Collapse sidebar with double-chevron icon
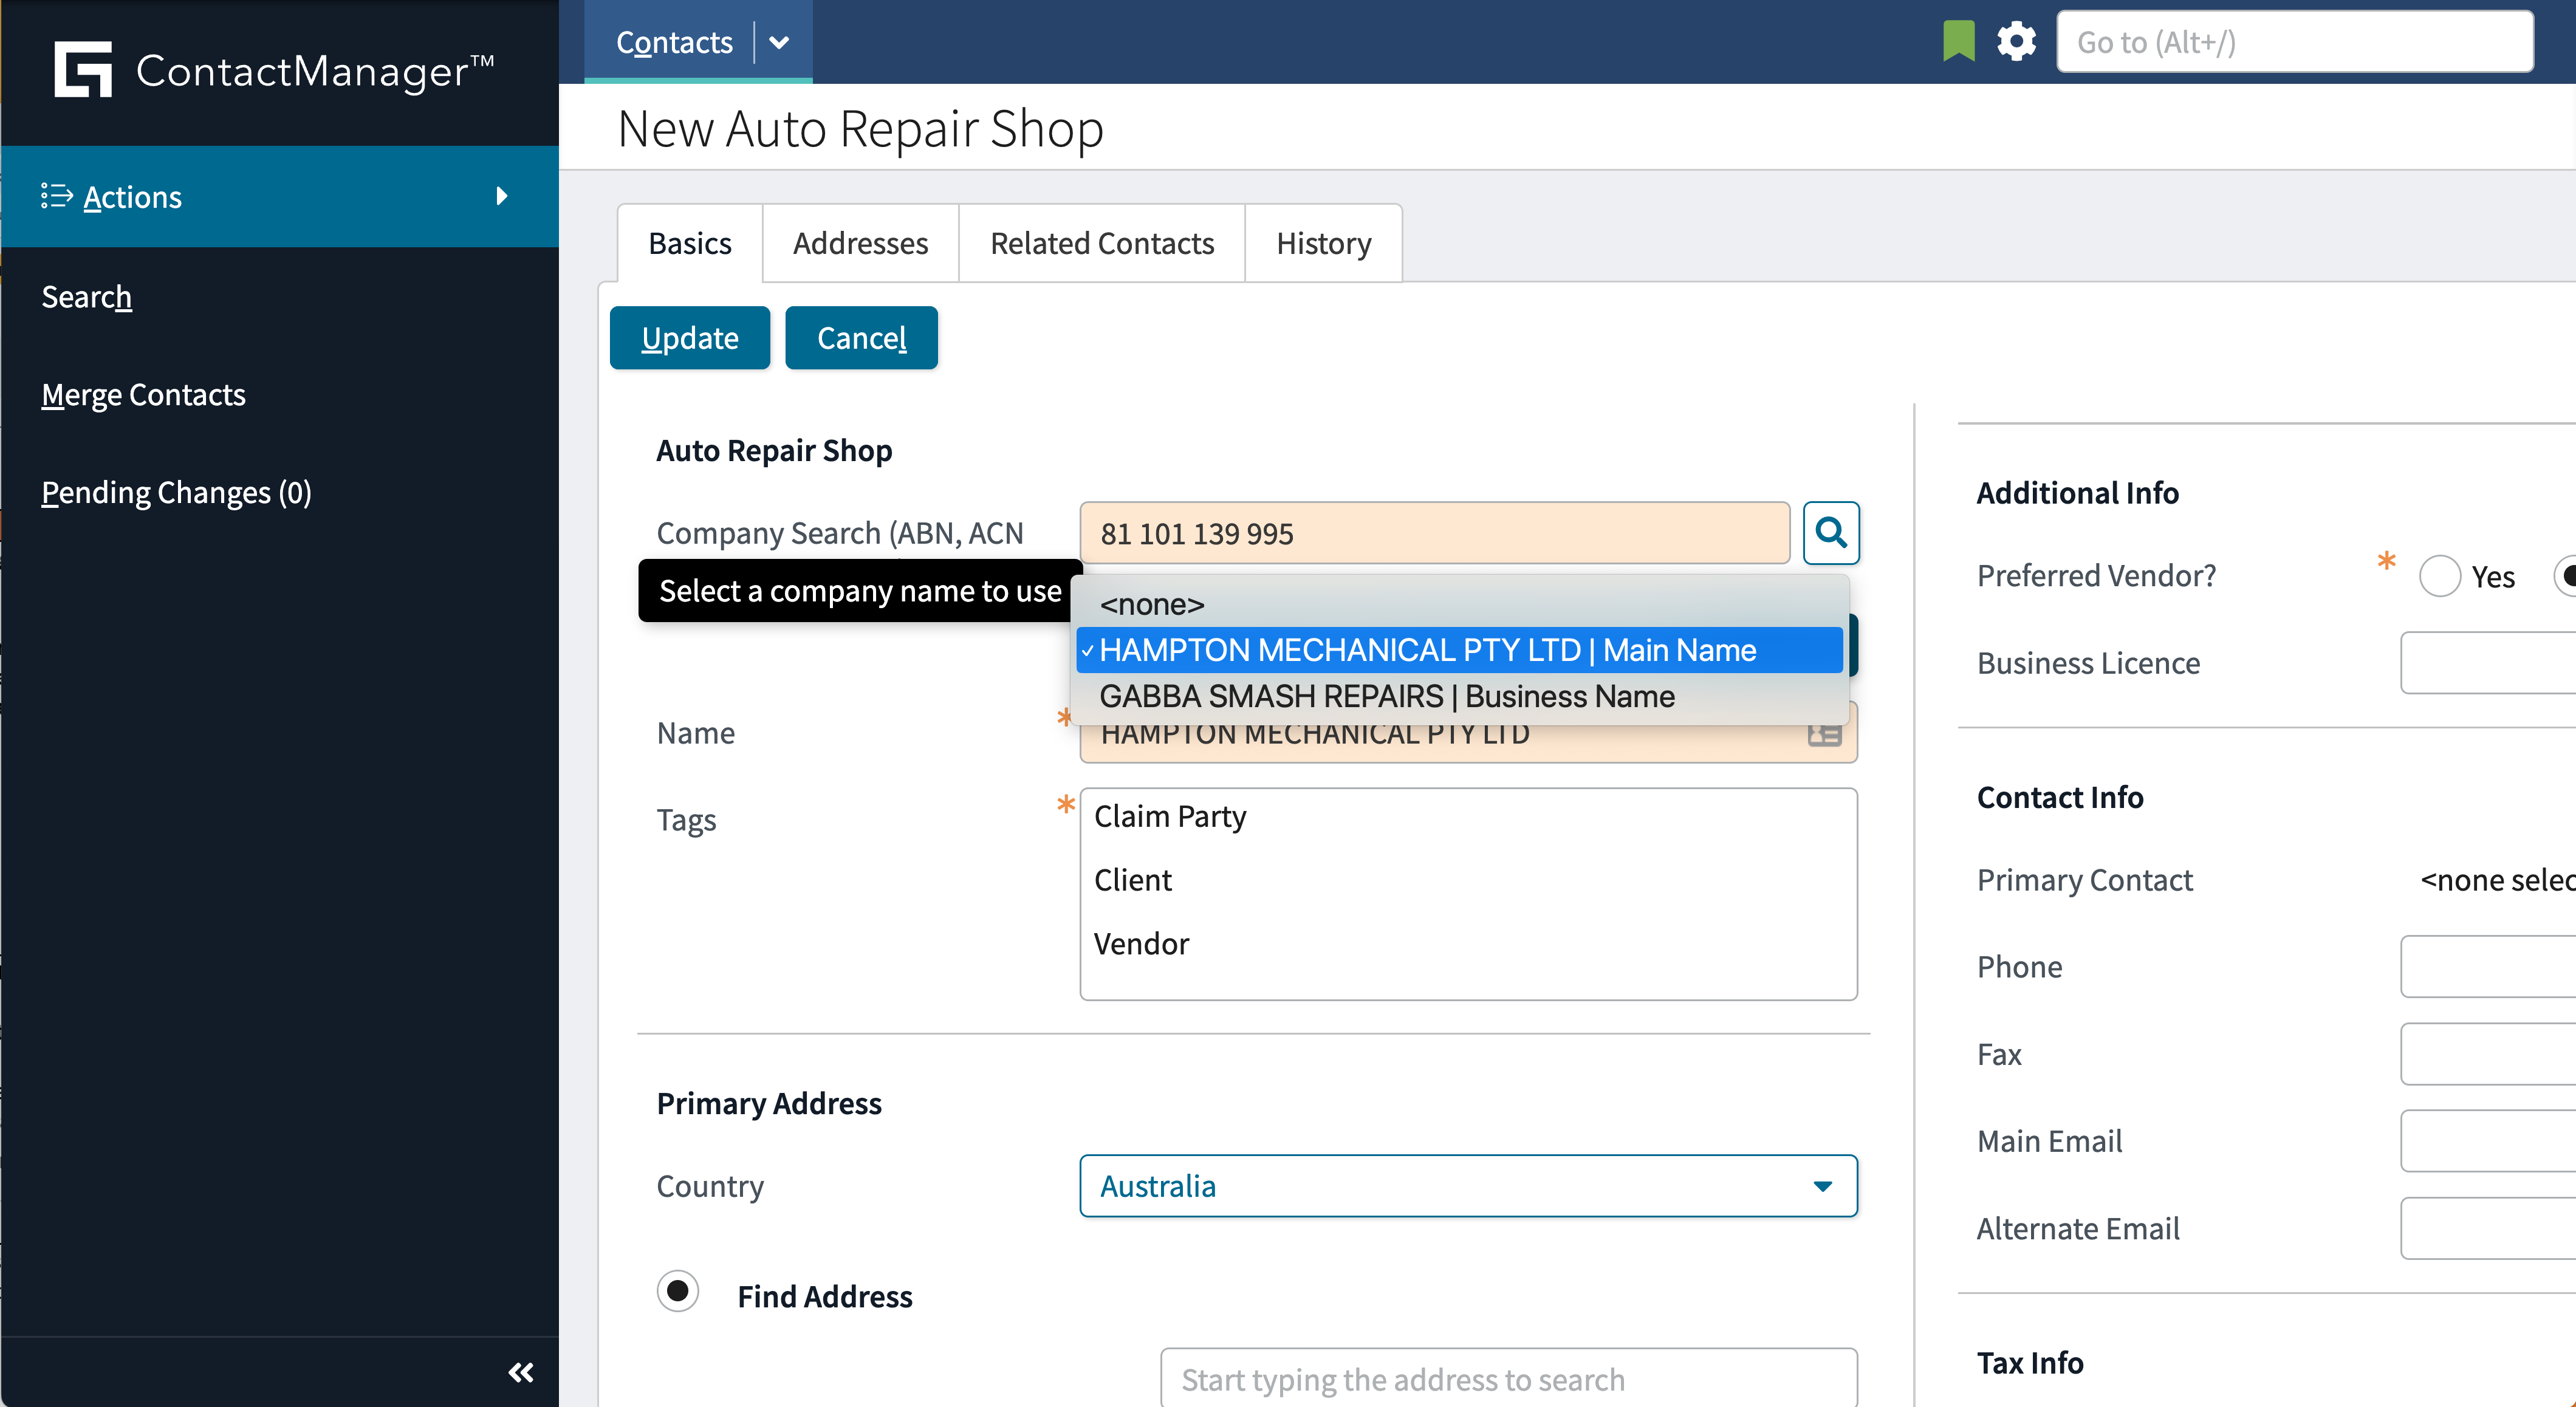This screenshot has width=2576, height=1407. click(521, 1372)
